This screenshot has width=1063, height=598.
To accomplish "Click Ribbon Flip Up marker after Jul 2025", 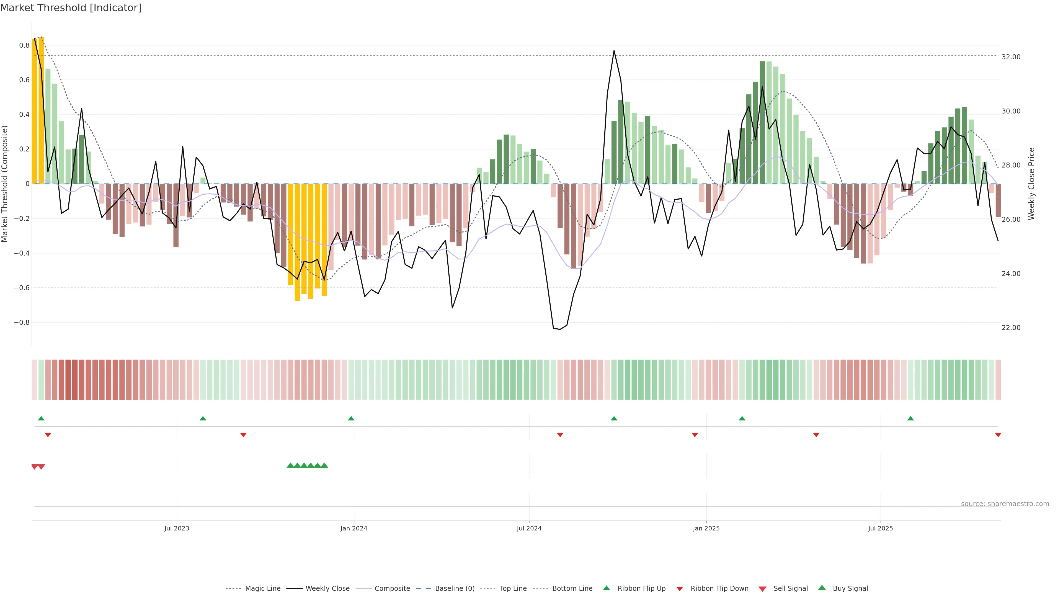I will [x=910, y=419].
